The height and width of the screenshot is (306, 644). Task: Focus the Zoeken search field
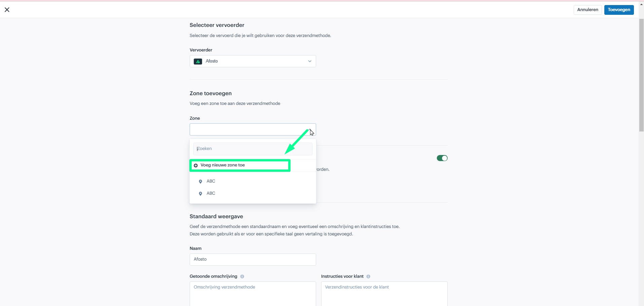(x=253, y=149)
